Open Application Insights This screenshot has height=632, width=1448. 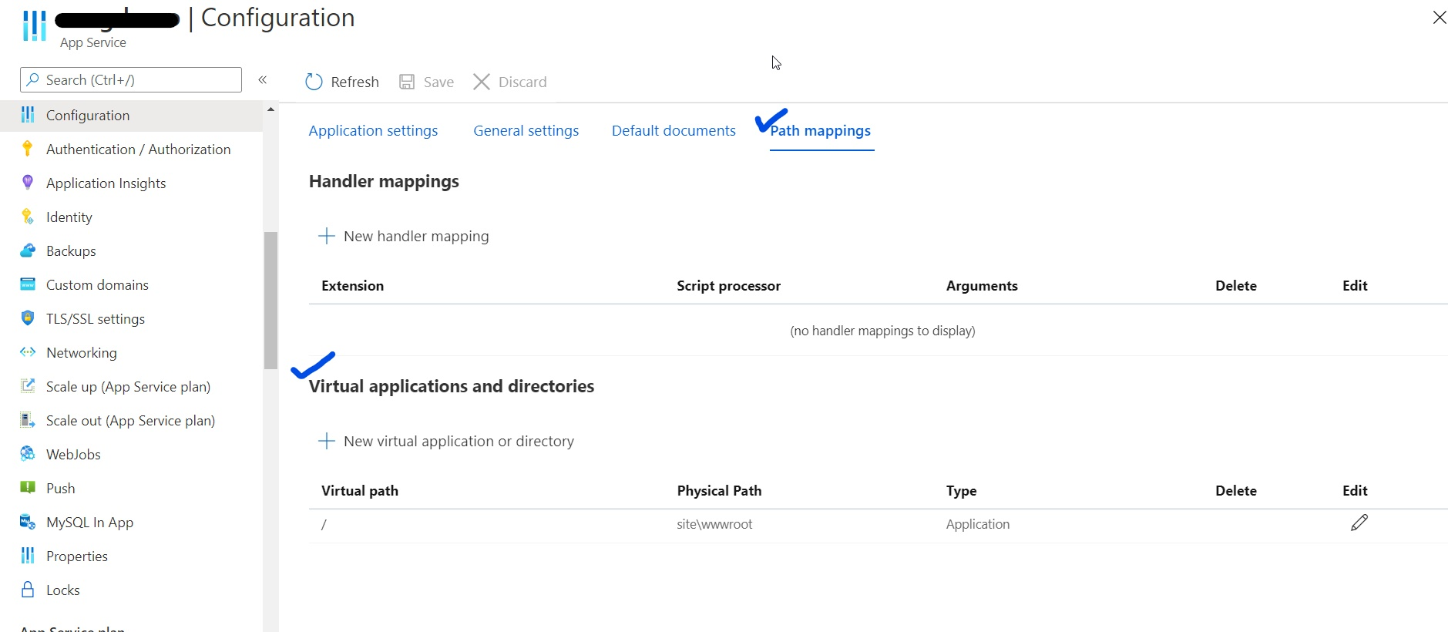tap(106, 183)
